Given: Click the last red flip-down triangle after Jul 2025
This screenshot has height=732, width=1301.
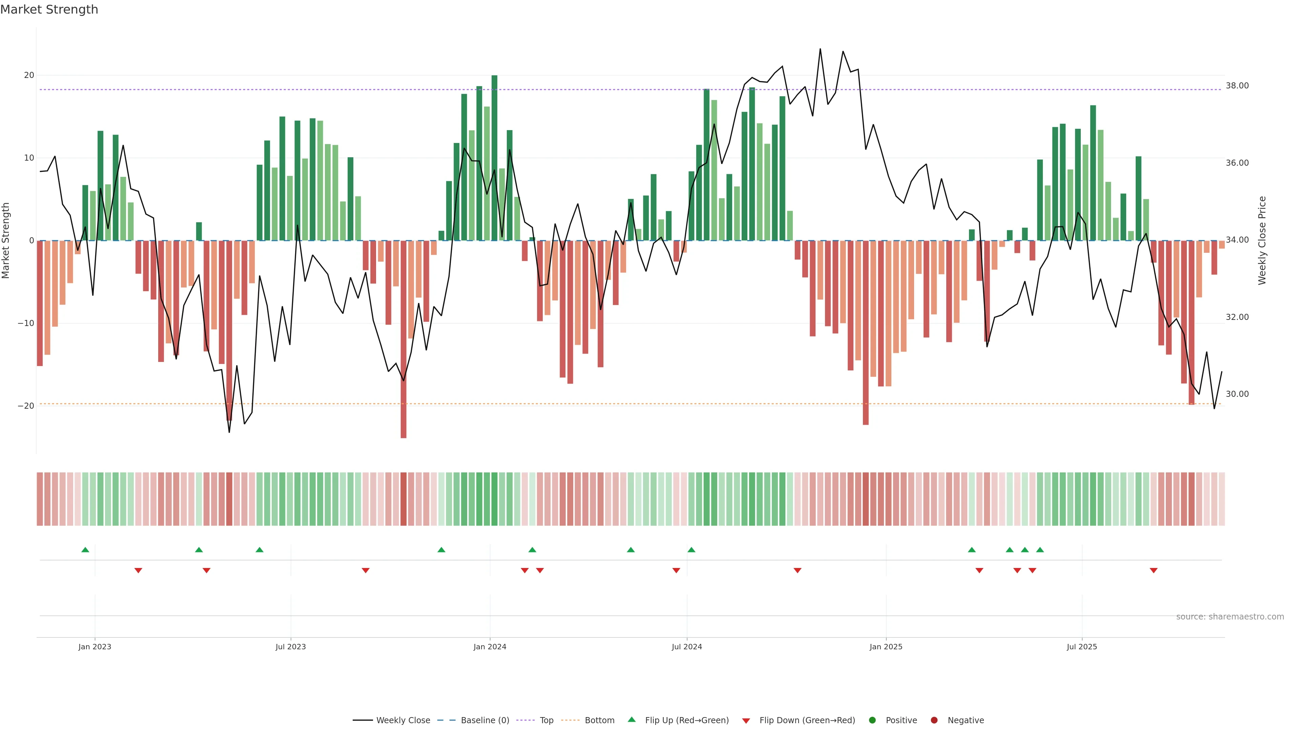Looking at the screenshot, I should [1154, 570].
